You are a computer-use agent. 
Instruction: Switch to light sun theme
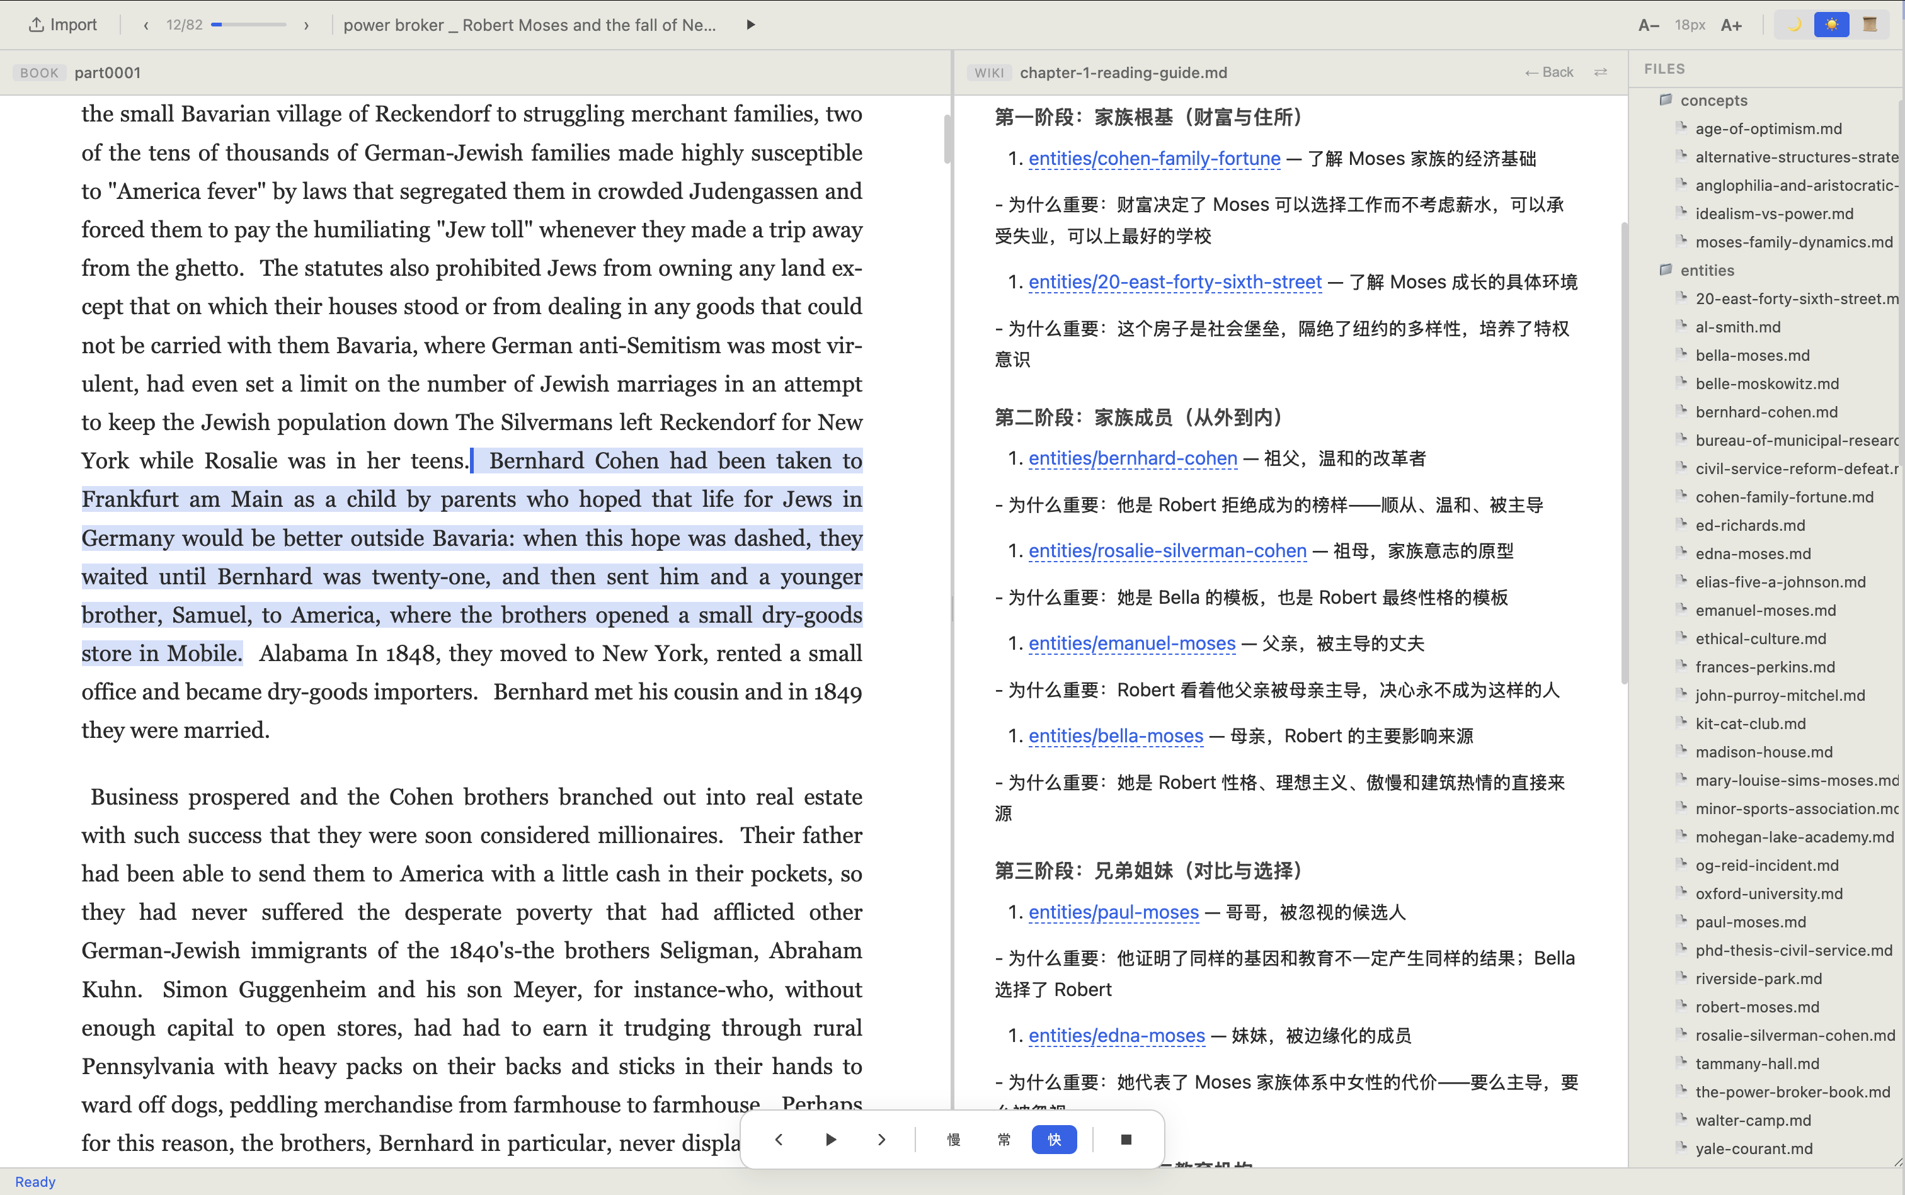pyautogui.click(x=1831, y=25)
